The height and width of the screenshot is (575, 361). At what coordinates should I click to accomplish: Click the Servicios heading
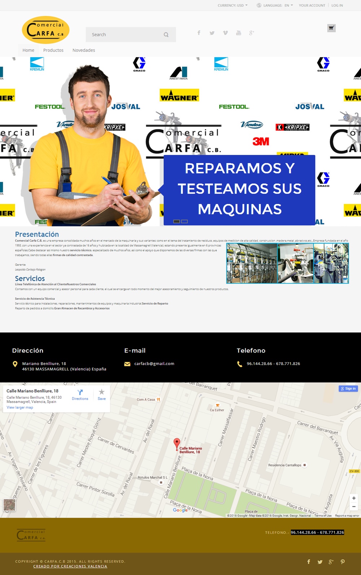tap(30, 278)
